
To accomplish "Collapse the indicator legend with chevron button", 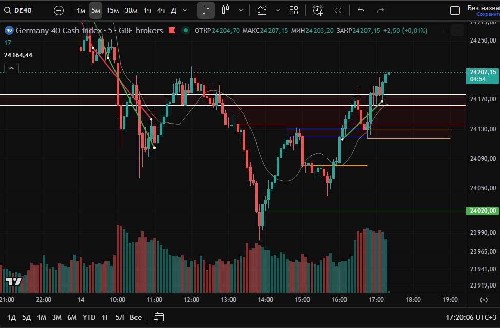I will tap(11, 68).
